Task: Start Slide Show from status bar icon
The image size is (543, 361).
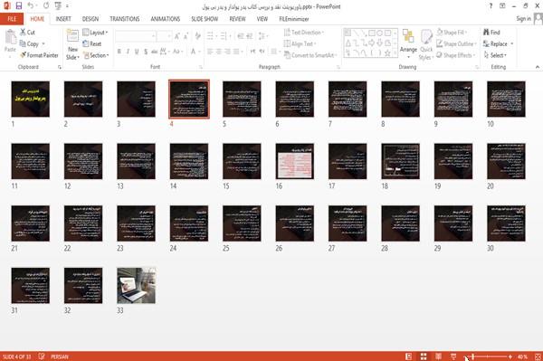Action: (x=453, y=356)
